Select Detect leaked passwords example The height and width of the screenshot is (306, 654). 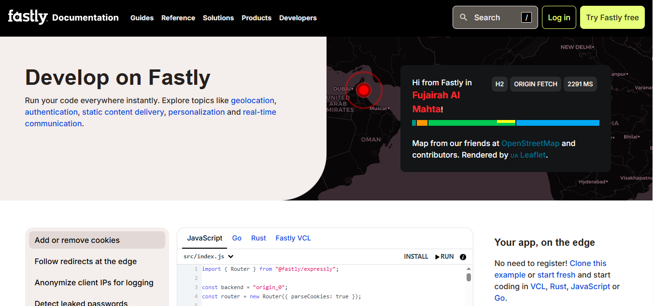97,303
